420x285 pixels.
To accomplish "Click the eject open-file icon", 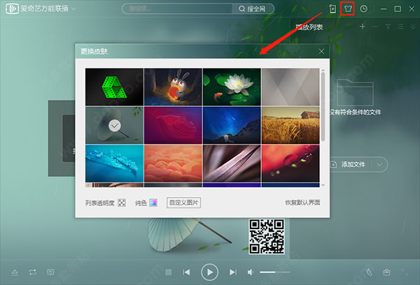I will pos(15,272).
